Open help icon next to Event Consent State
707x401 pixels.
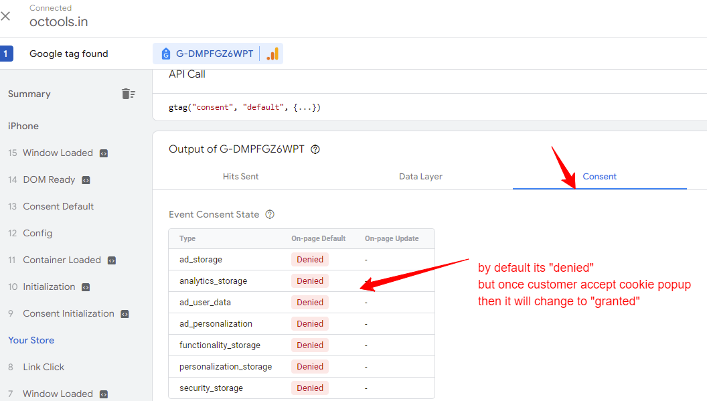(x=270, y=214)
